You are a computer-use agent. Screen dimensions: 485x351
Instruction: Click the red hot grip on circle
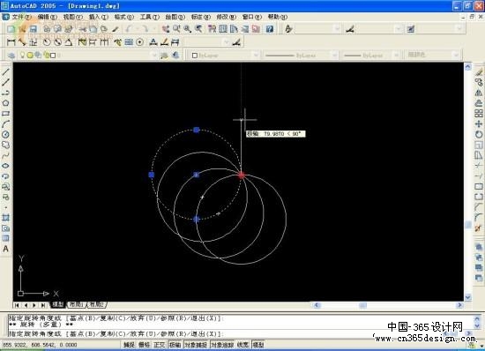(x=242, y=175)
